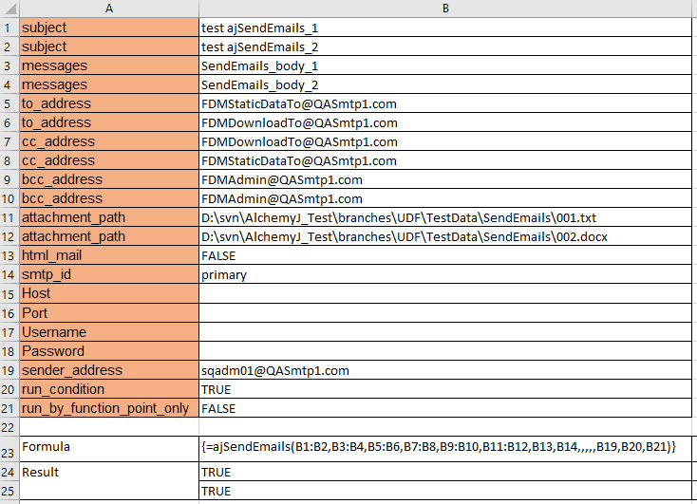Screen dimensions: 697x504
Task: Select the SendEmails_body_2 cell
Action: [446, 85]
